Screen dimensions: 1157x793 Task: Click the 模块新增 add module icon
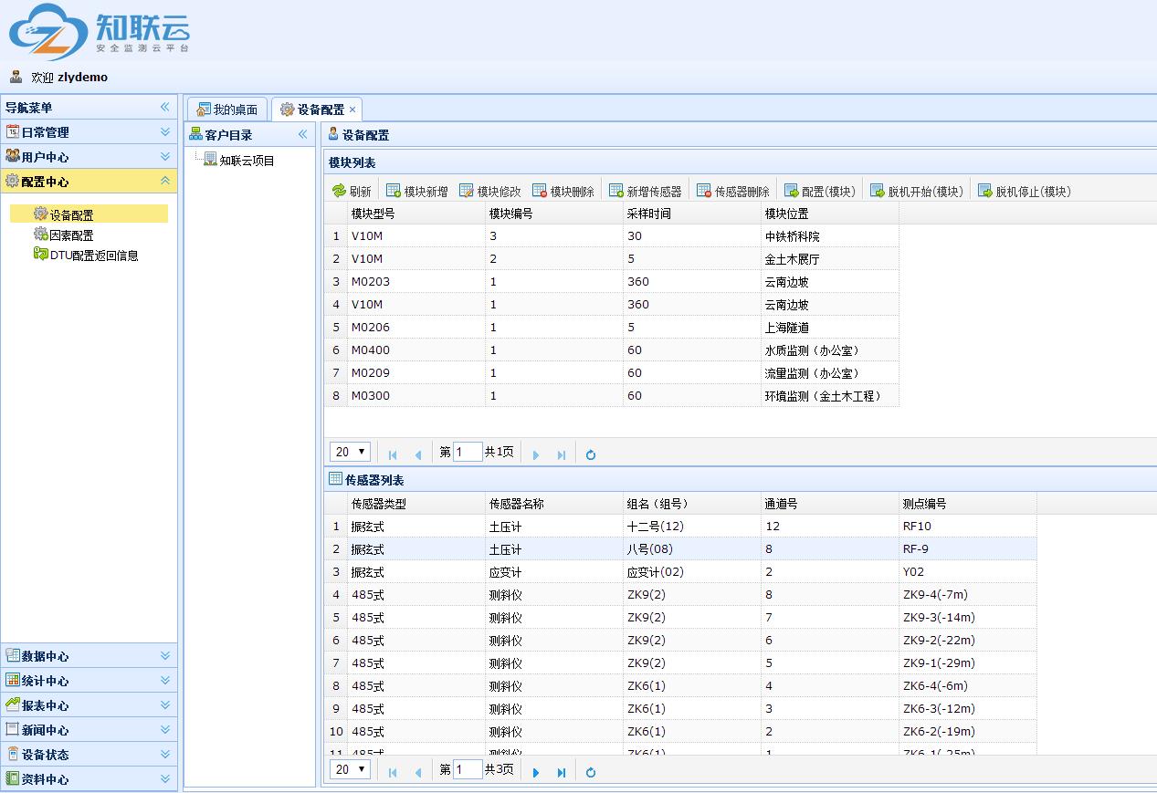pyautogui.click(x=394, y=191)
